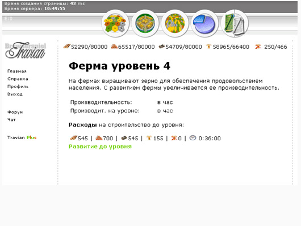301x226 pixels.
Task: Click the Производит. на уровне label
Action: (x=105, y=111)
